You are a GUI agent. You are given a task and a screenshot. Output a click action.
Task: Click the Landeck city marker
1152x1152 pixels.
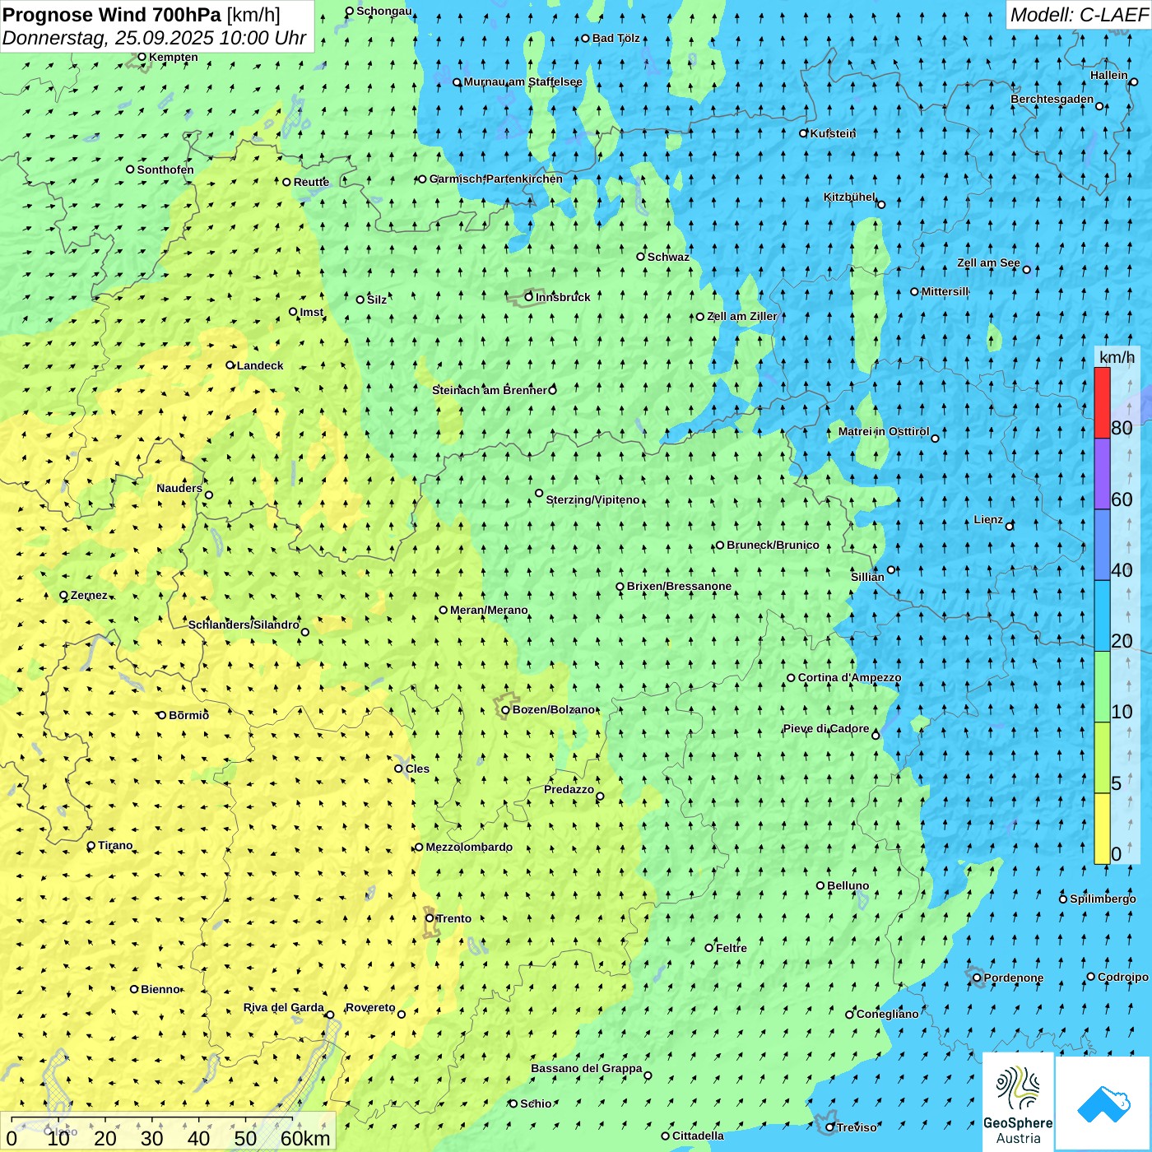(230, 365)
